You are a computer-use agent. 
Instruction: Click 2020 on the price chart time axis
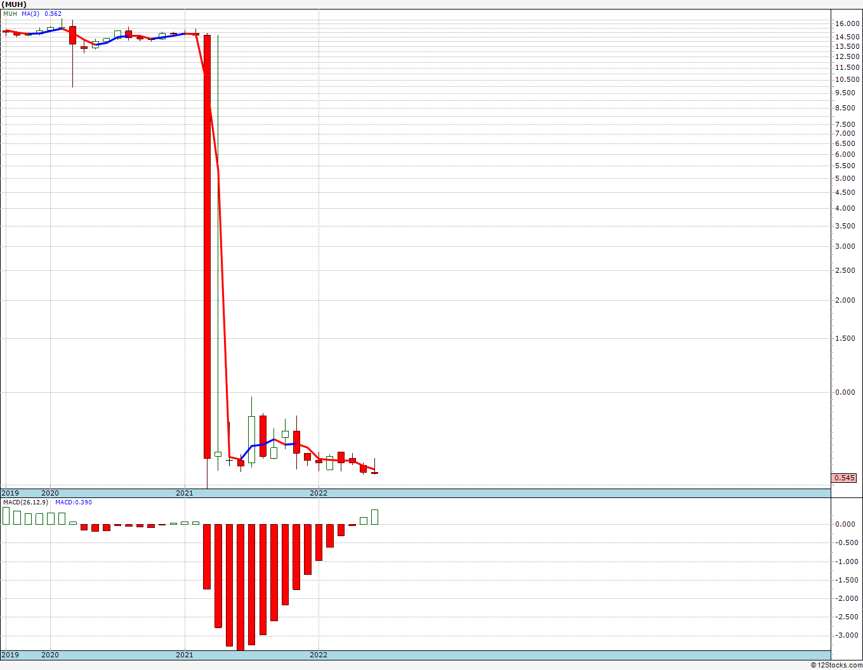point(50,492)
